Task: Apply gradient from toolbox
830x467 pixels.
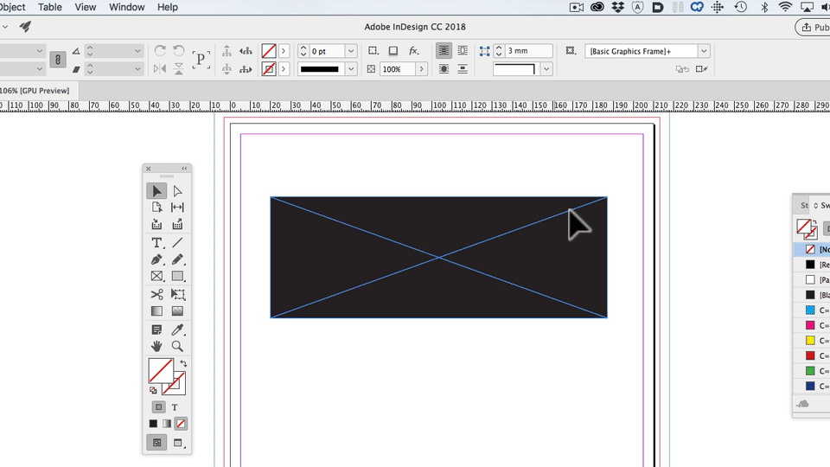Action: pos(167,424)
